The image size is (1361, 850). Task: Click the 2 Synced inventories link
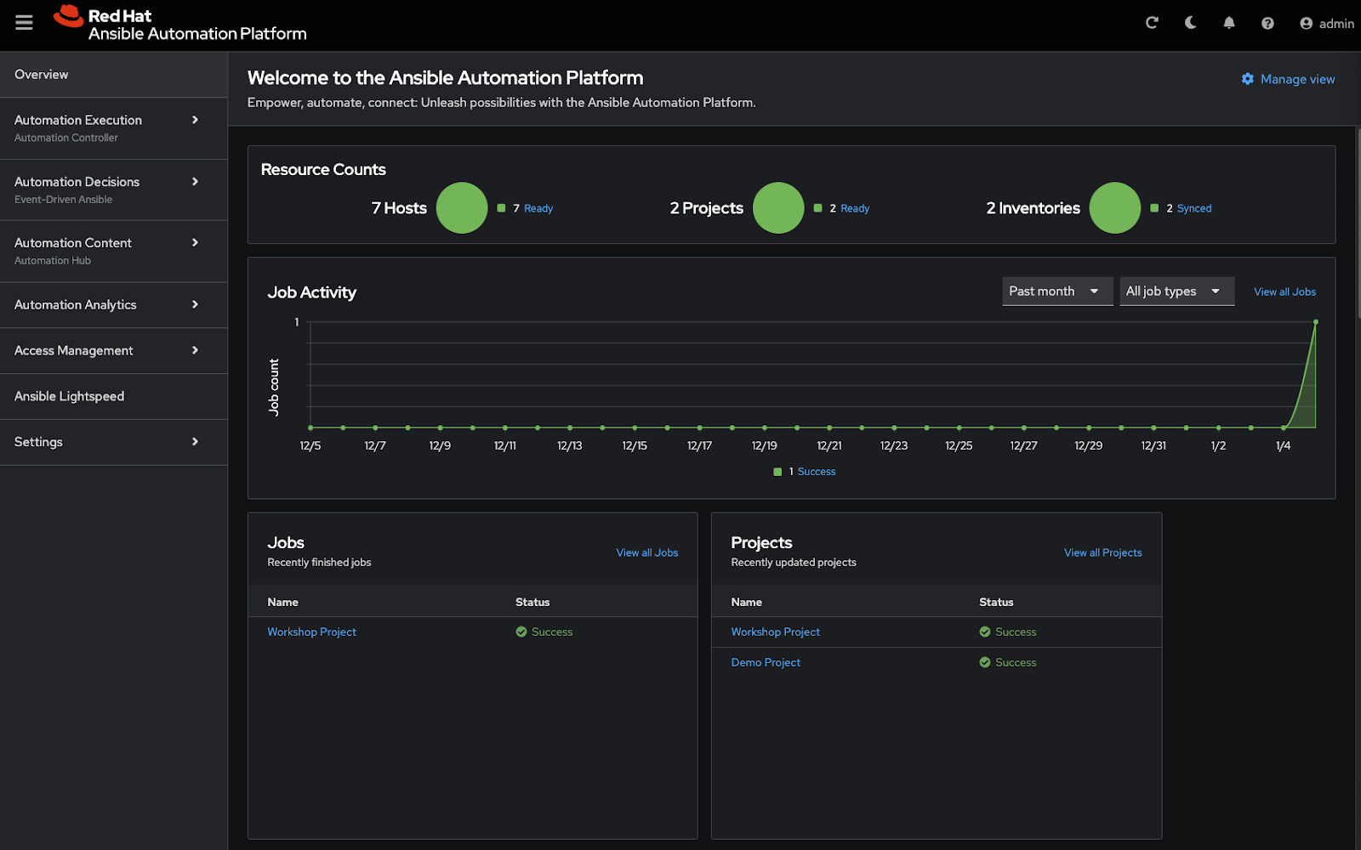1194,208
